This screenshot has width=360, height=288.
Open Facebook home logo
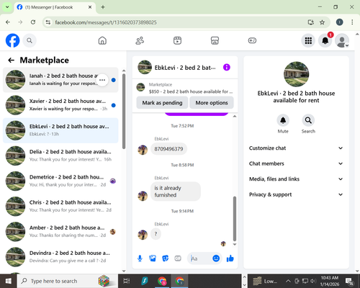click(12, 40)
